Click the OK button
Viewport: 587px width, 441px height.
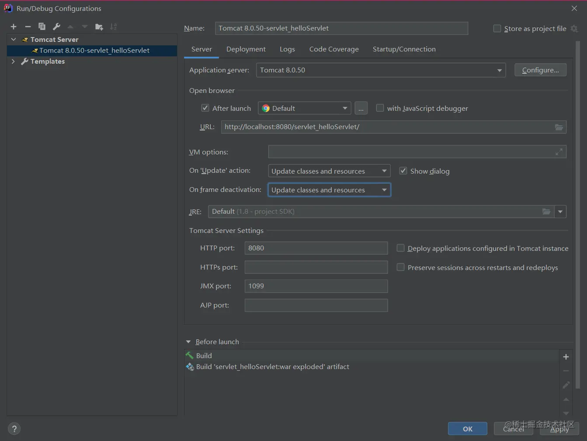coord(468,429)
